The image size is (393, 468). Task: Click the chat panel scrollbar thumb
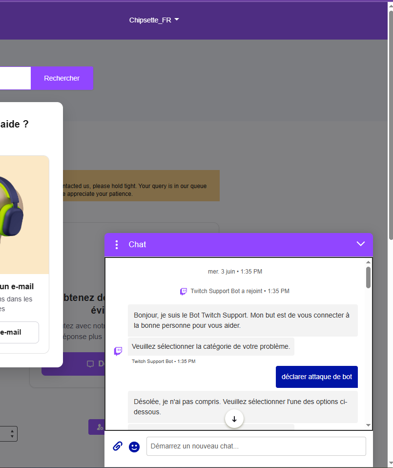[368, 277]
